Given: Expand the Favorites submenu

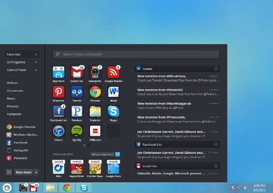Looking at the screenshot, I should click(x=22, y=54).
